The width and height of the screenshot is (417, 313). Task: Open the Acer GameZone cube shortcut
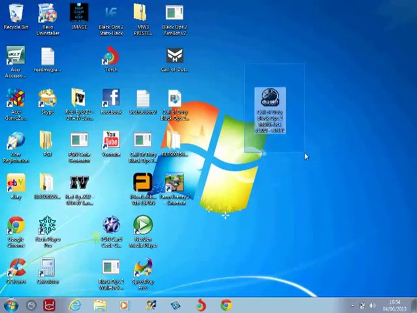pos(16,104)
